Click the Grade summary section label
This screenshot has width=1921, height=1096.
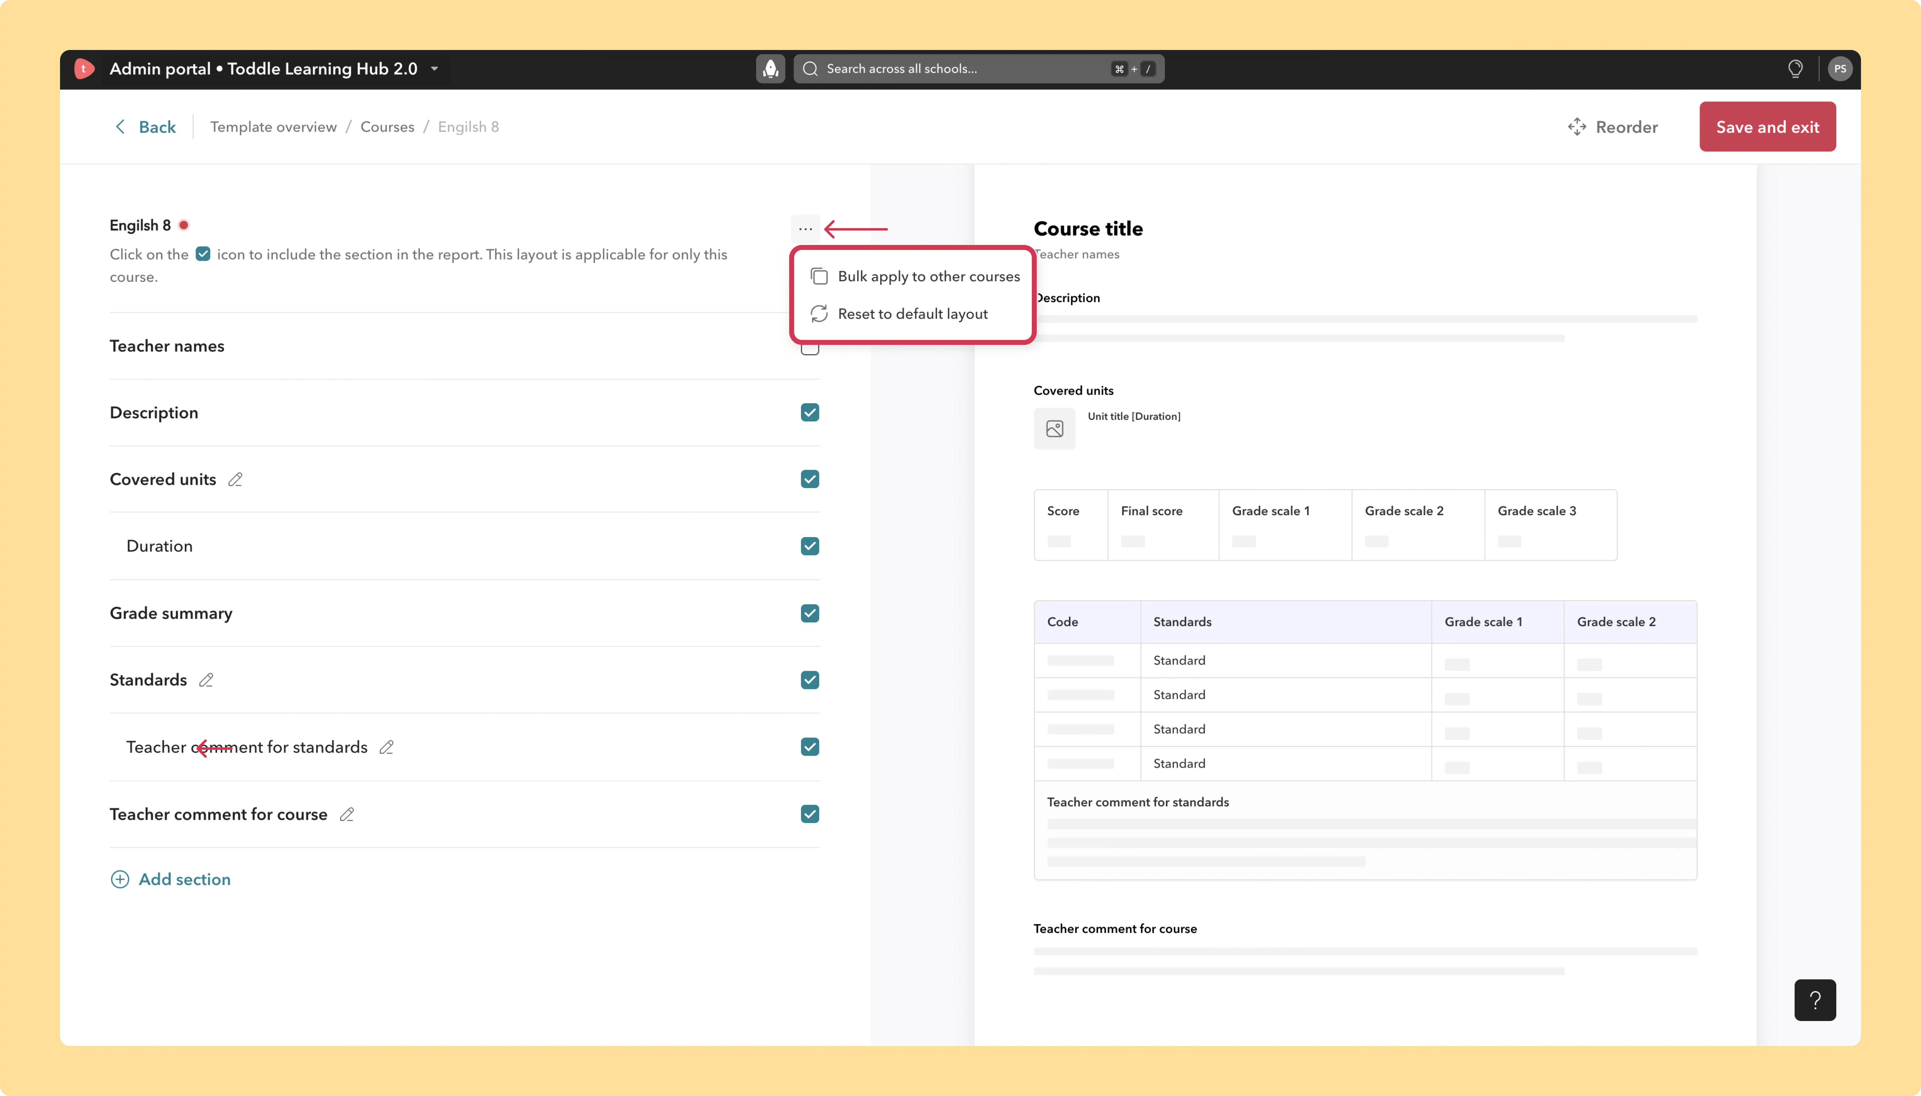pos(171,614)
